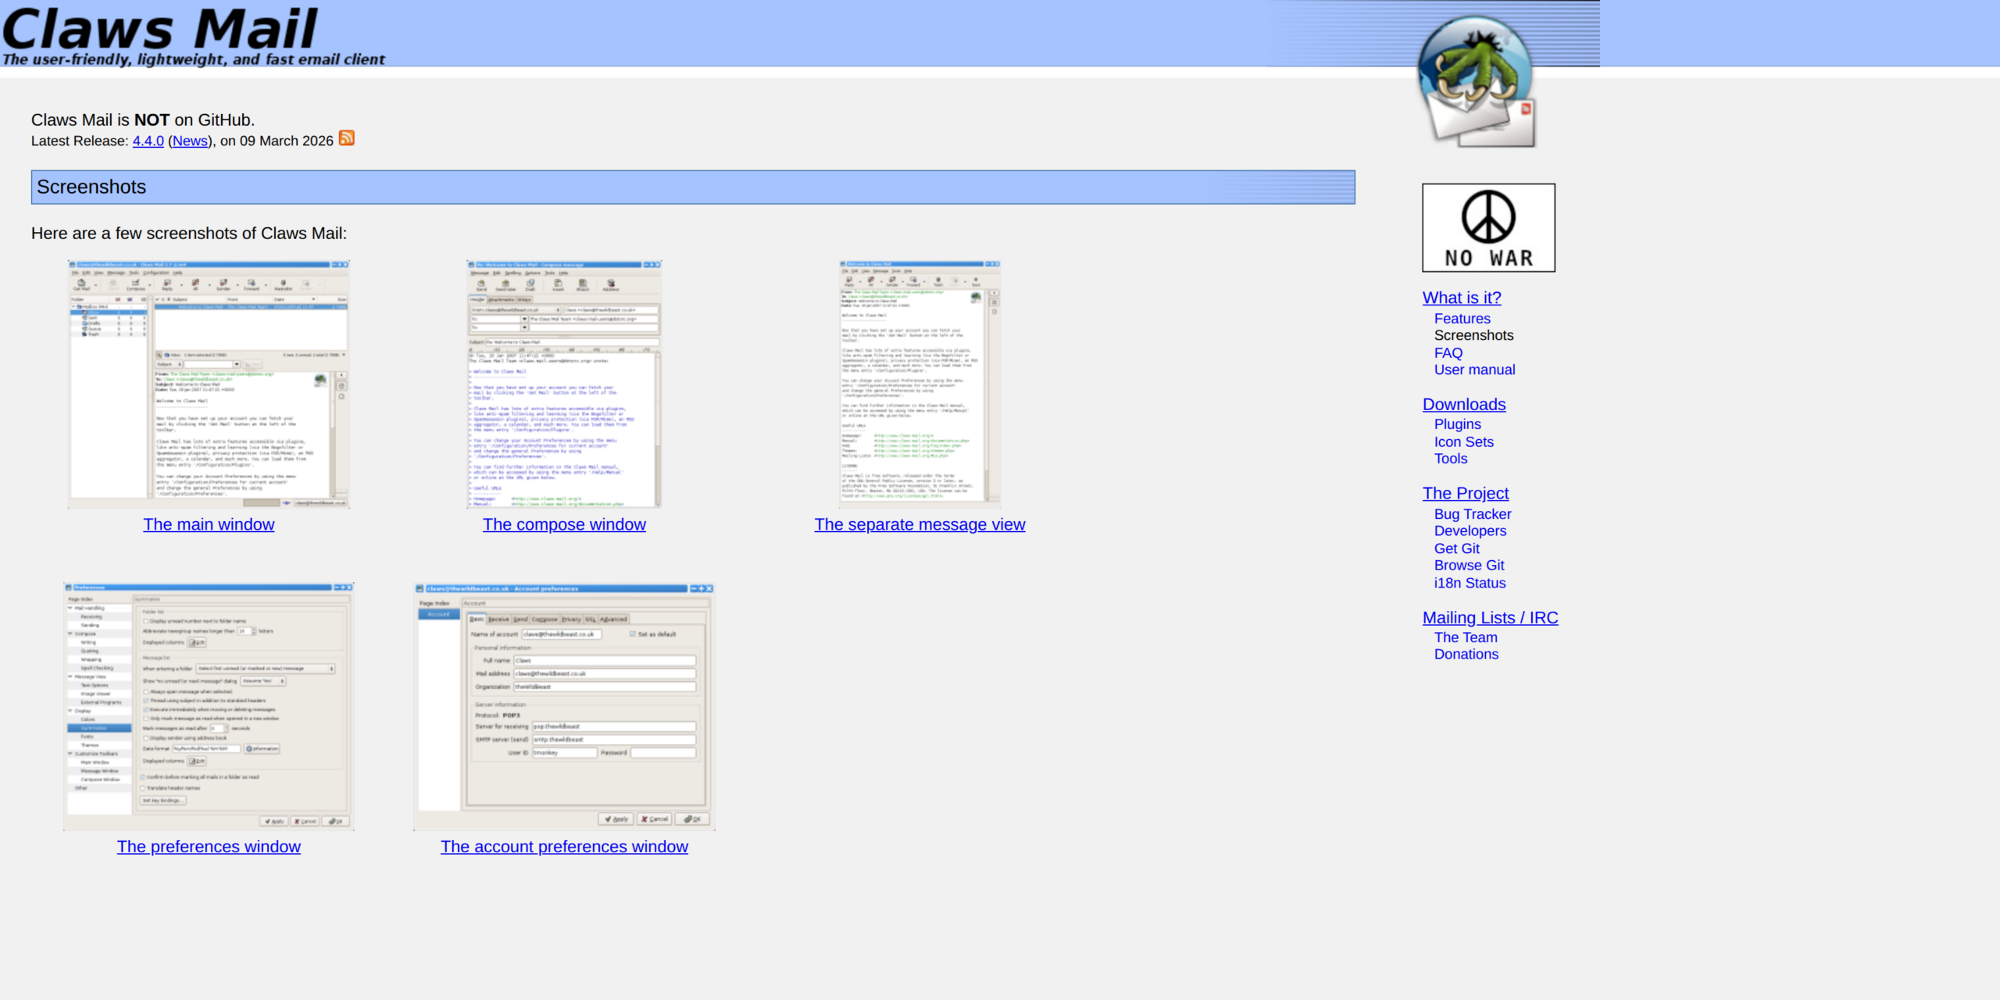
Task: Open the compose window thumbnail
Action: [564, 384]
